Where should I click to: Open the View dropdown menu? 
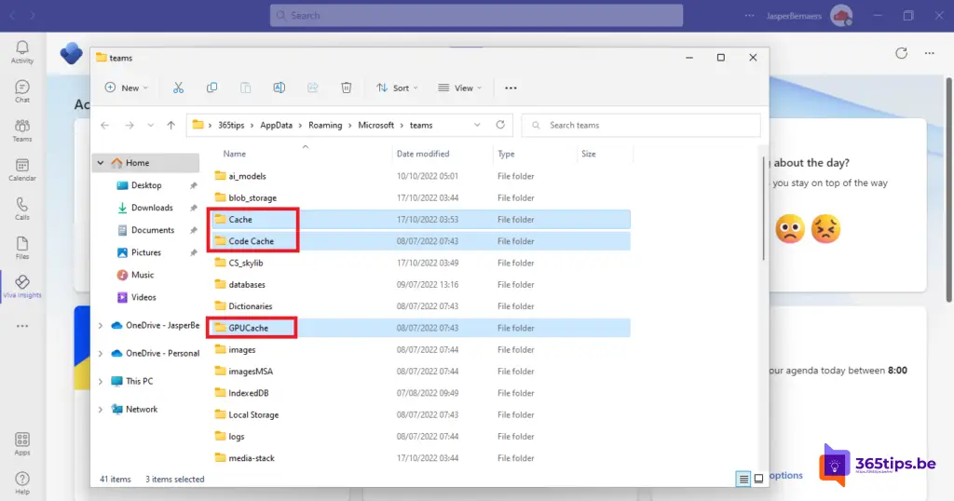[x=460, y=88]
